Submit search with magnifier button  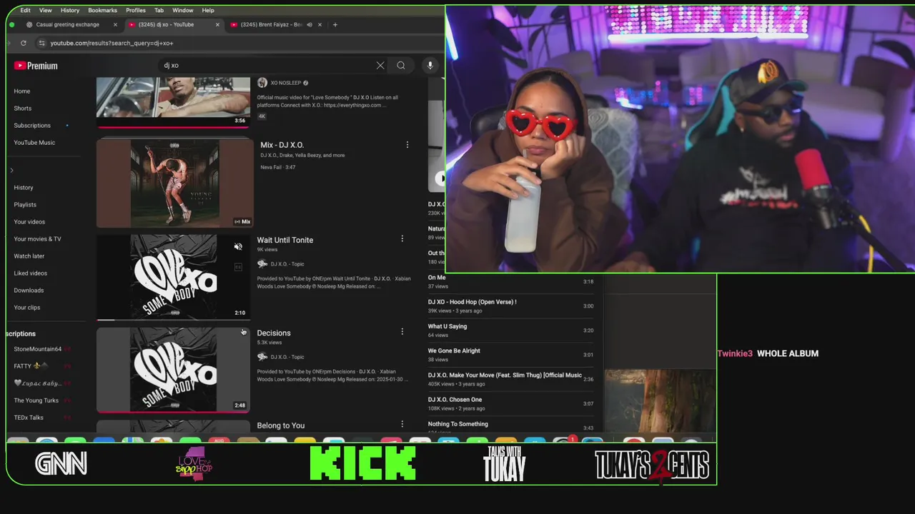(x=401, y=66)
